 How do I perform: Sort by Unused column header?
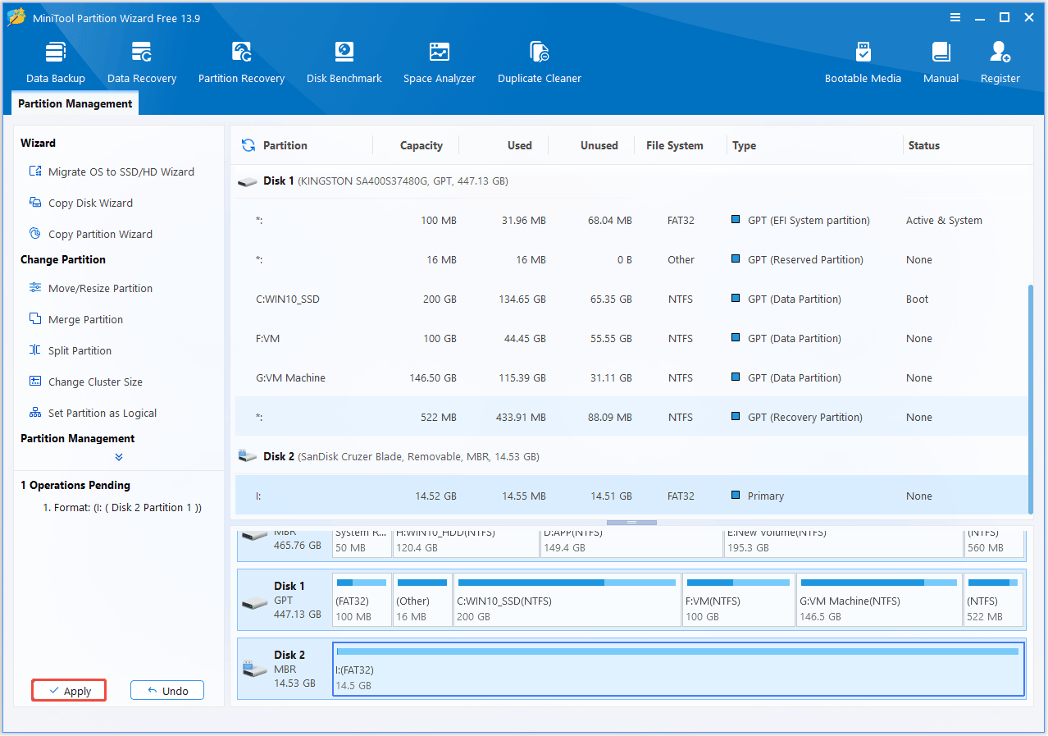599,145
